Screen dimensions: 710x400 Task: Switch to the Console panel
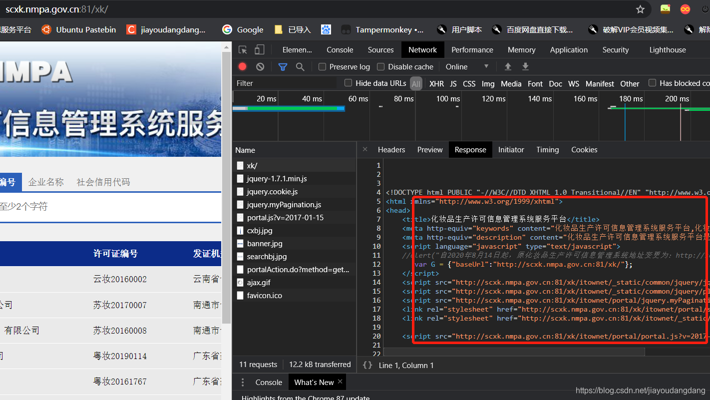pyautogui.click(x=340, y=50)
